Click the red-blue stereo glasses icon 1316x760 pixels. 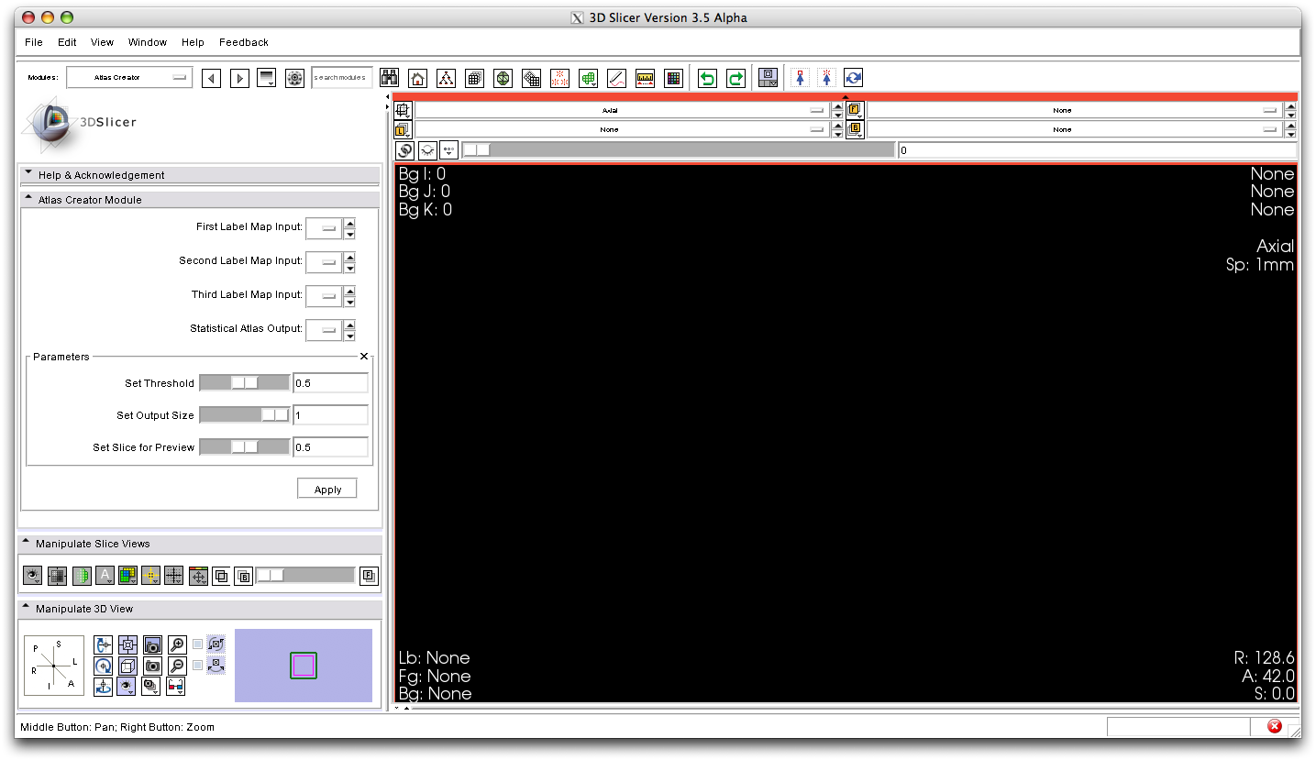176,686
